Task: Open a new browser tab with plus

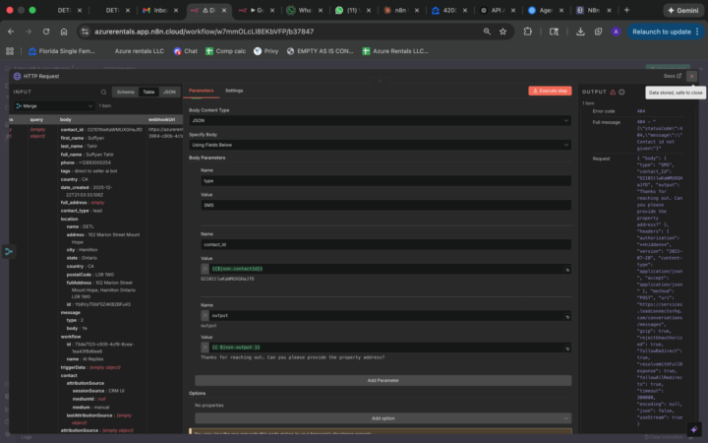Action: [626, 10]
